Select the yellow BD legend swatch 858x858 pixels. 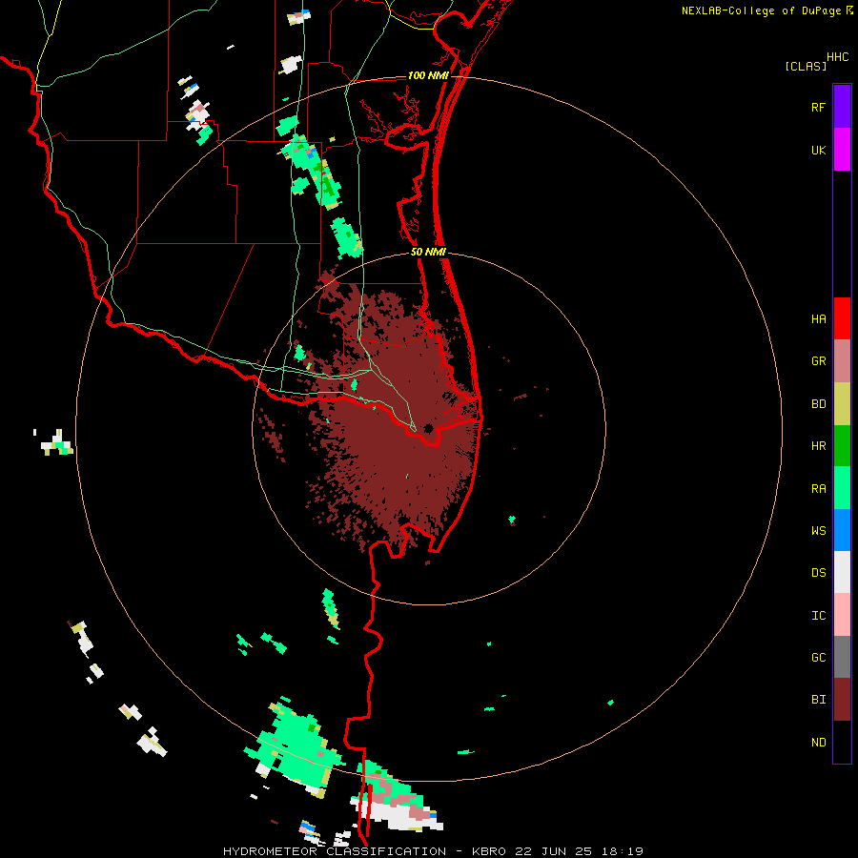842,404
